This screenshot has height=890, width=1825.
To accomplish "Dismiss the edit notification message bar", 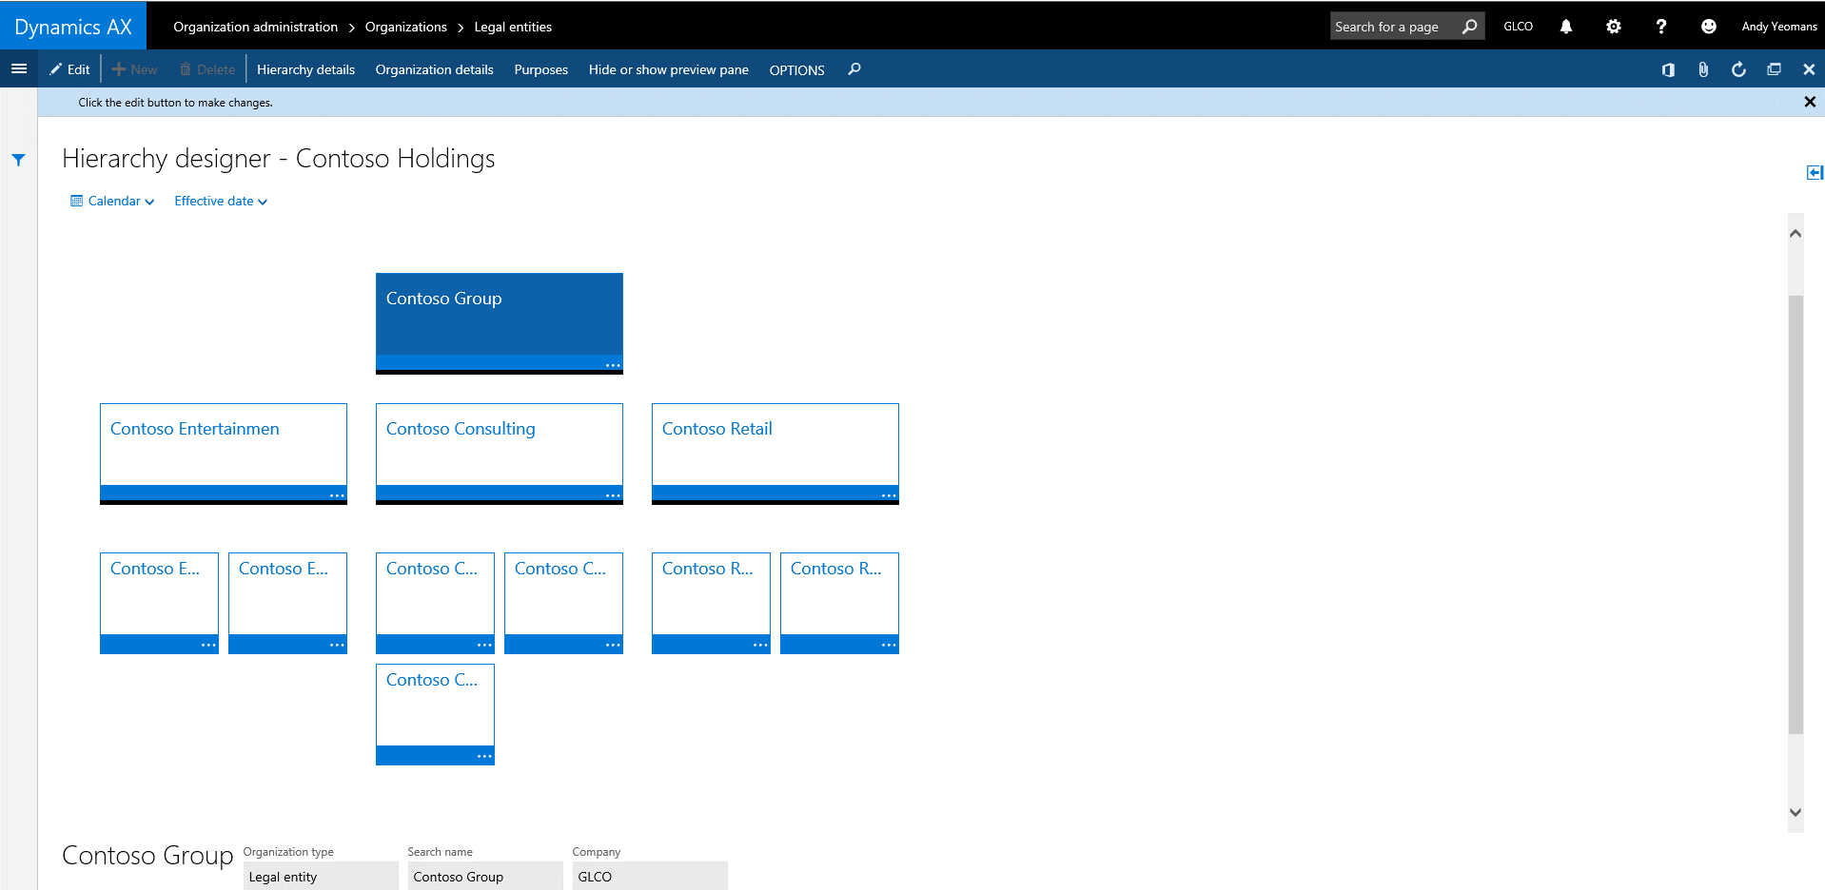I will [x=1810, y=102].
